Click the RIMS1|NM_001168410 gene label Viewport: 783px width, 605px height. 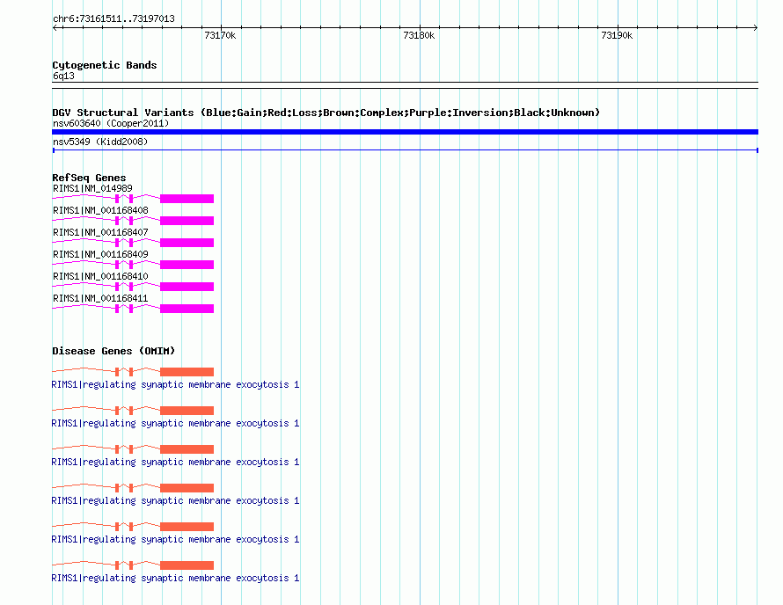pyautogui.click(x=100, y=276)
